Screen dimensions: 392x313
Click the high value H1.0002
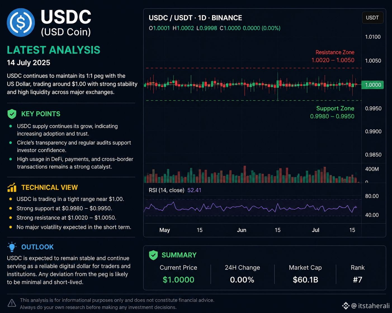click(x=183, y=28)
